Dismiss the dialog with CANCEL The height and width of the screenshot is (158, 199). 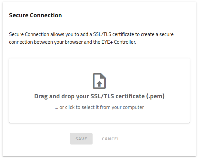[x=111, y=139]
